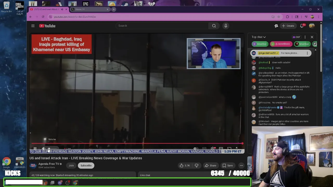The height and width of the screenshot is (187, 333).
Task: Jump to Live indicator in player
Action: point(68,149)
